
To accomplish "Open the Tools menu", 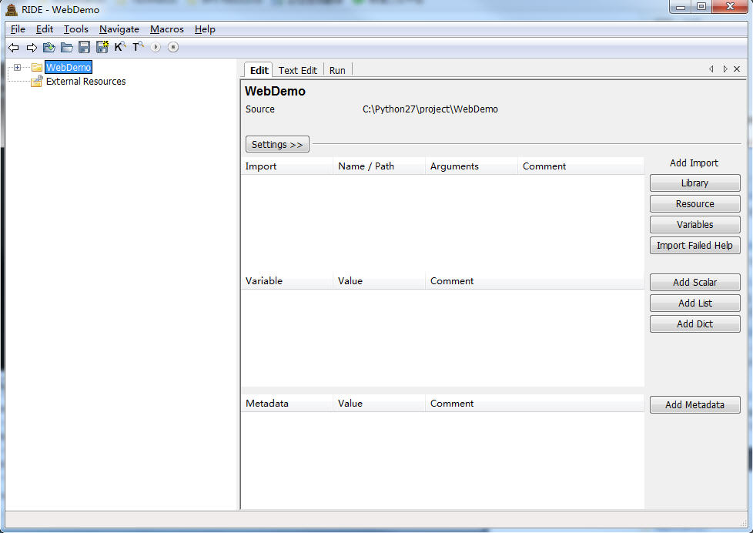I will [x=76, y=29].
